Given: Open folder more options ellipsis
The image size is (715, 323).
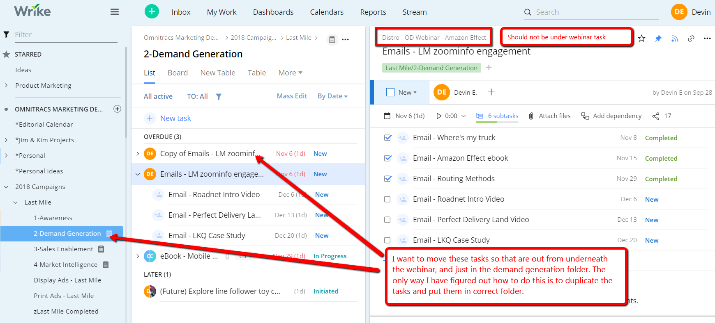Looking at the screenshot, I should click(x=346, y=39).
